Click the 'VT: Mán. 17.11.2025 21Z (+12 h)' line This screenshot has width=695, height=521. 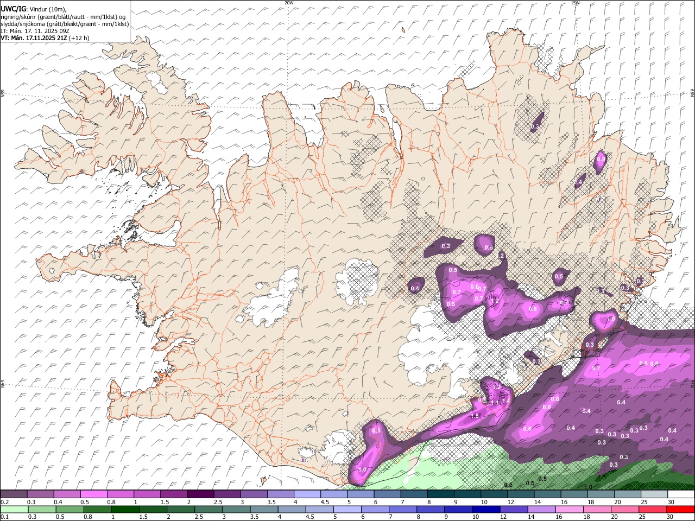(45, 38)
